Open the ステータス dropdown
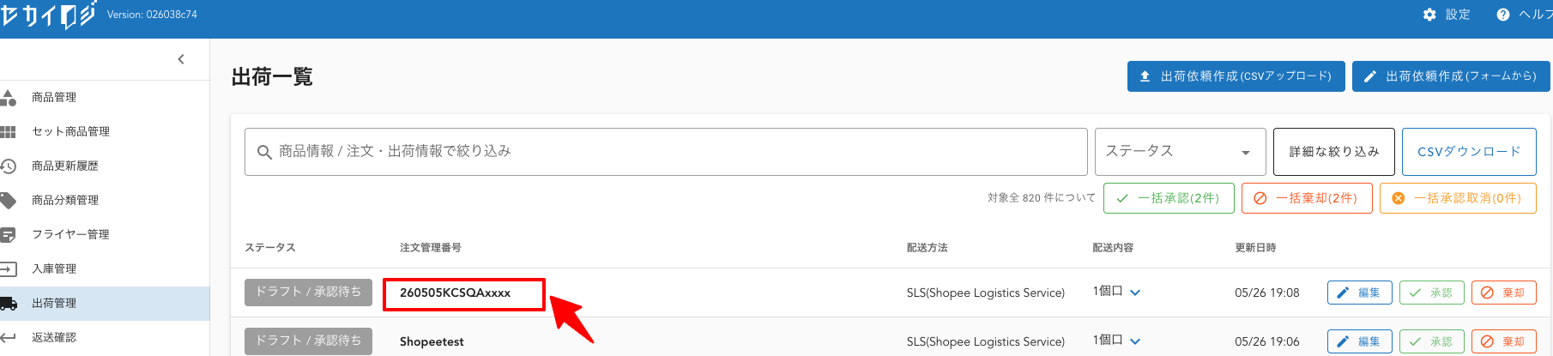This screenshot has width=1553, height=356. [1180, 152]
